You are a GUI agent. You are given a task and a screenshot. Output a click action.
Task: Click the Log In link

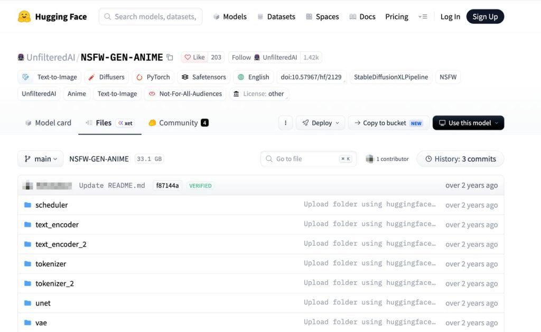(x=450, y=16)
